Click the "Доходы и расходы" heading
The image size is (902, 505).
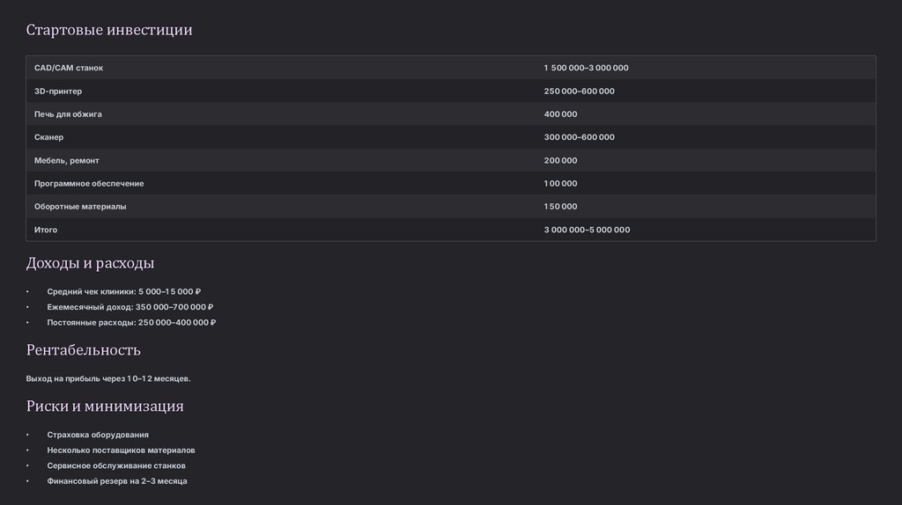coord(91,263)
